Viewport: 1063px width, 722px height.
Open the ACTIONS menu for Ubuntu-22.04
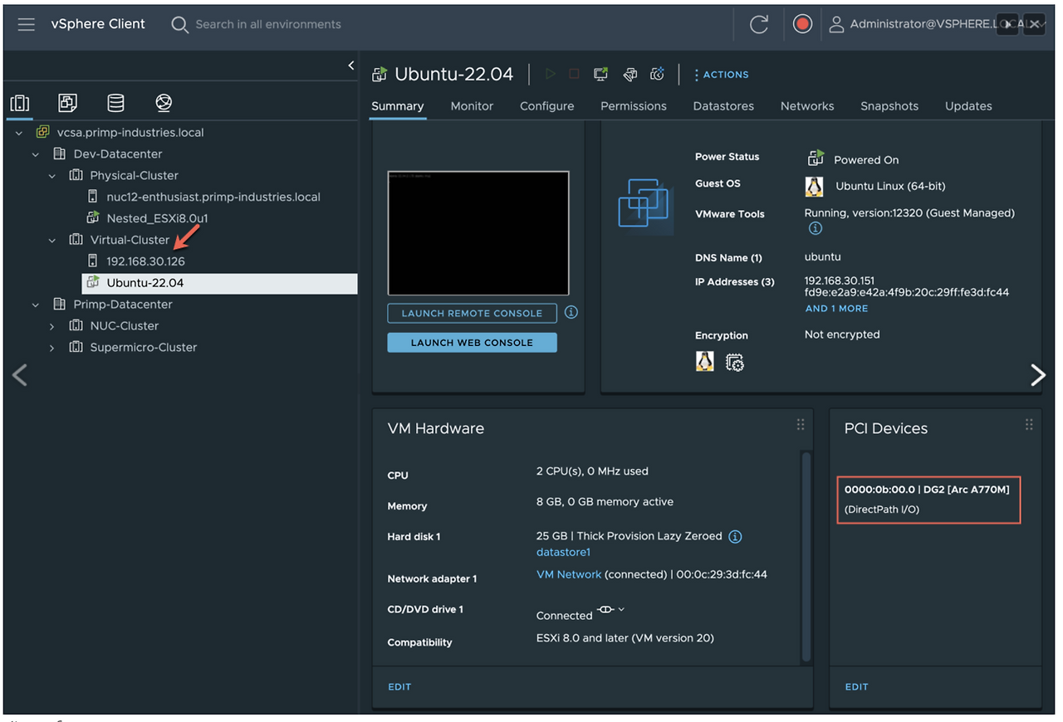click(x=722, y=75)
